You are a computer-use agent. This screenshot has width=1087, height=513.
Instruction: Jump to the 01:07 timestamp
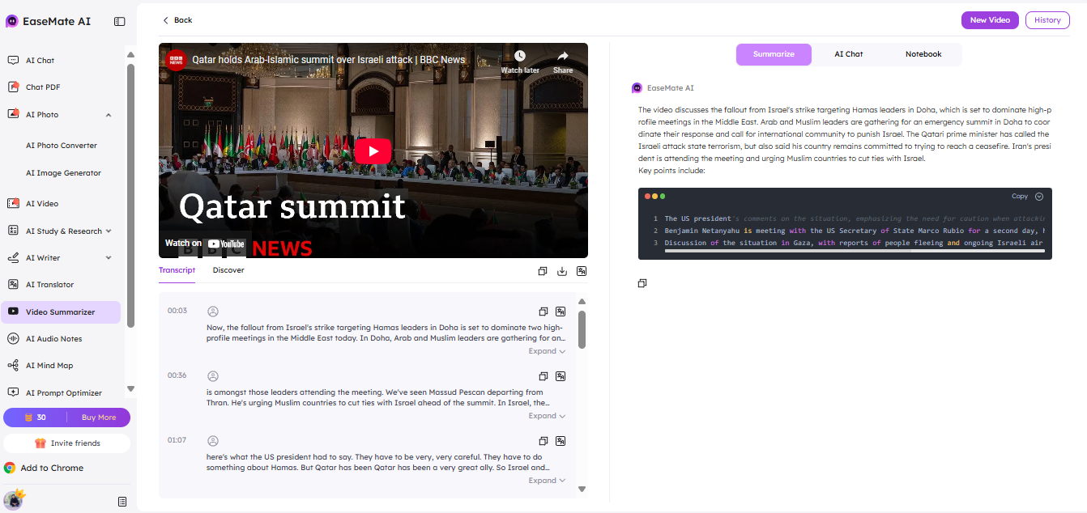coord(177,440)
